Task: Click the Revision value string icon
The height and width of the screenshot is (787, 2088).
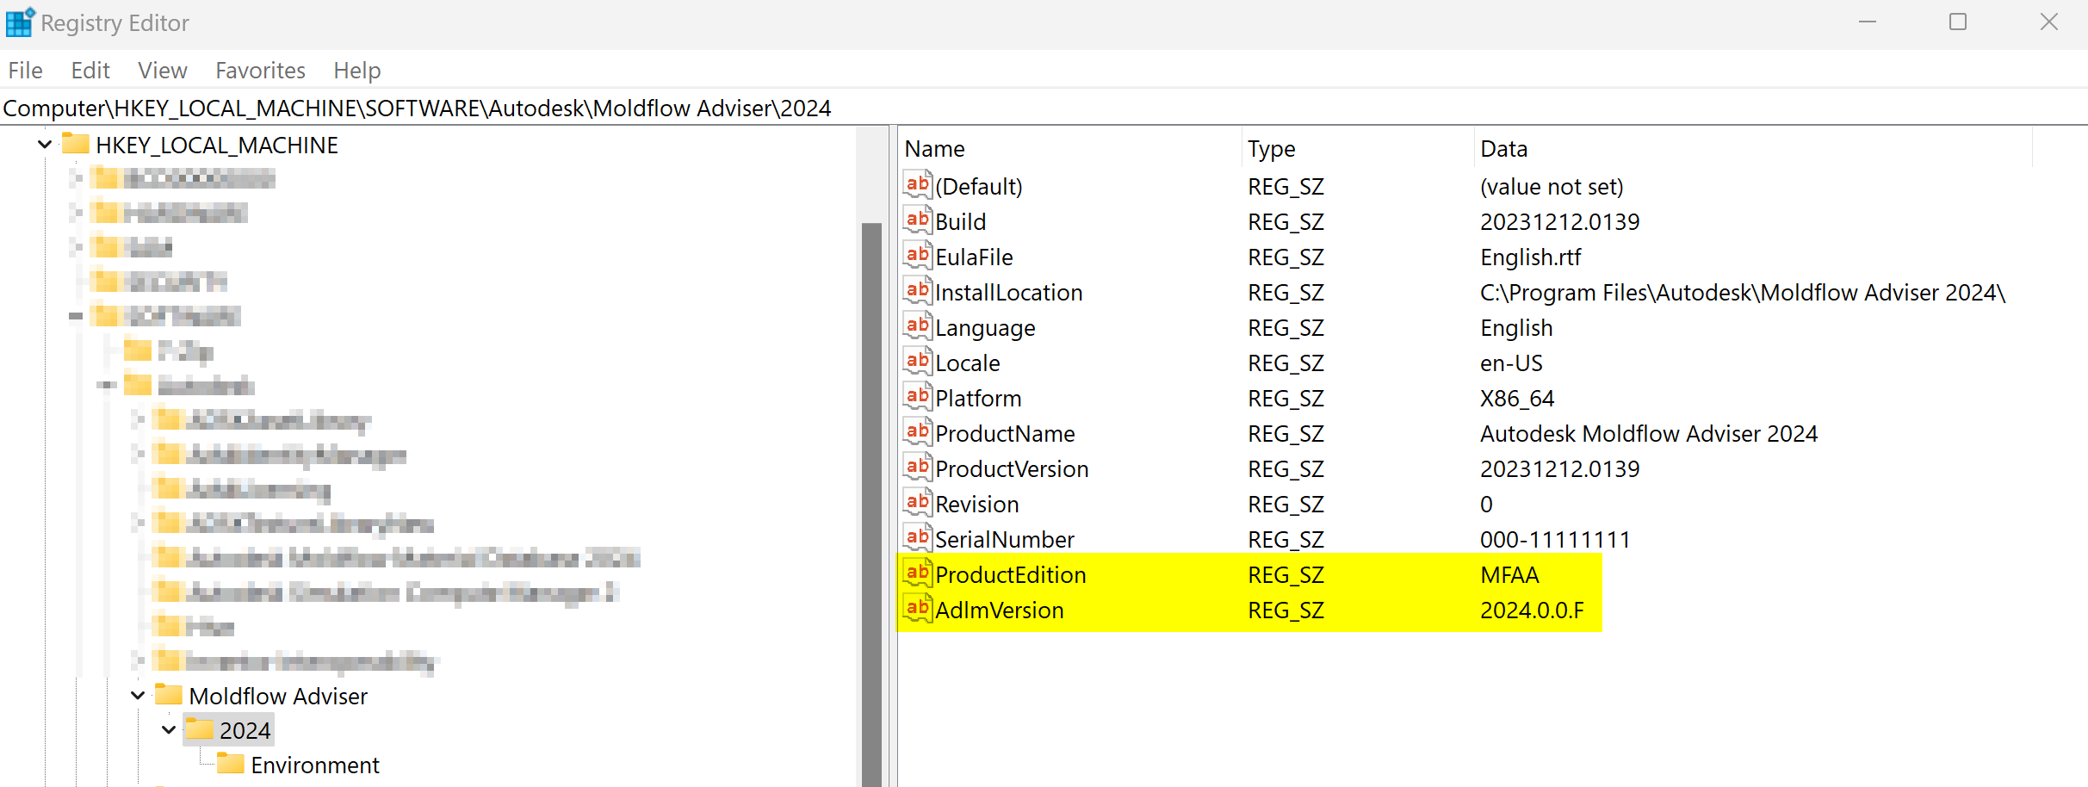Action: (918, 502)
